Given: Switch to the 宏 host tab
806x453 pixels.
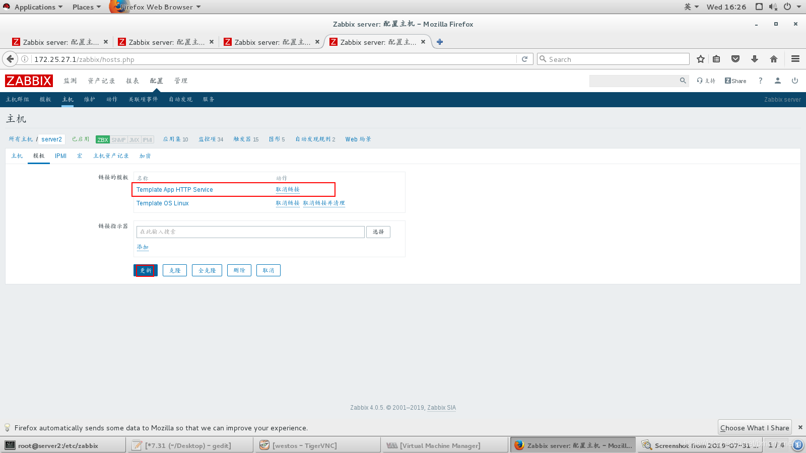Looking at the screenshot, I should click(80, 156).
